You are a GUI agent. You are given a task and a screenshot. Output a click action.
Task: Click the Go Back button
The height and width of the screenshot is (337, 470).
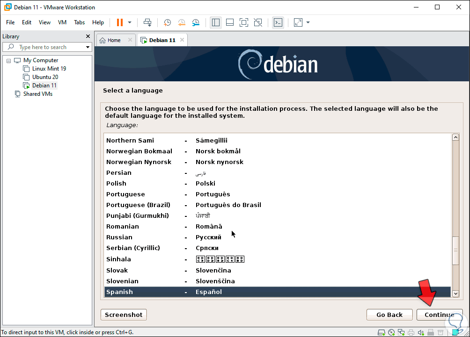pyautogui.click(x=389, y=315)
